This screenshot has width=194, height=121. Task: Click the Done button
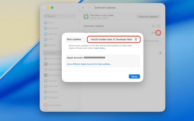coord(134,77)
